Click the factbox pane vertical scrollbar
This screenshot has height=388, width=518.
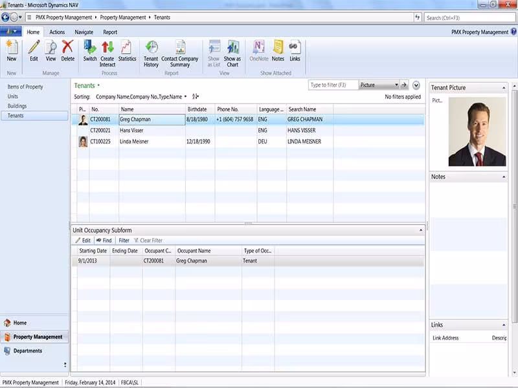(x=514, y=206)
